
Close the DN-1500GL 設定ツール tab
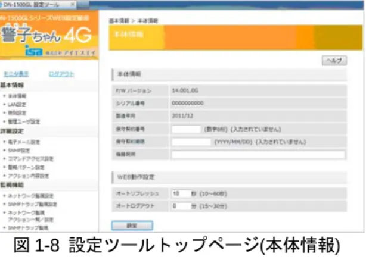point(73,4)
